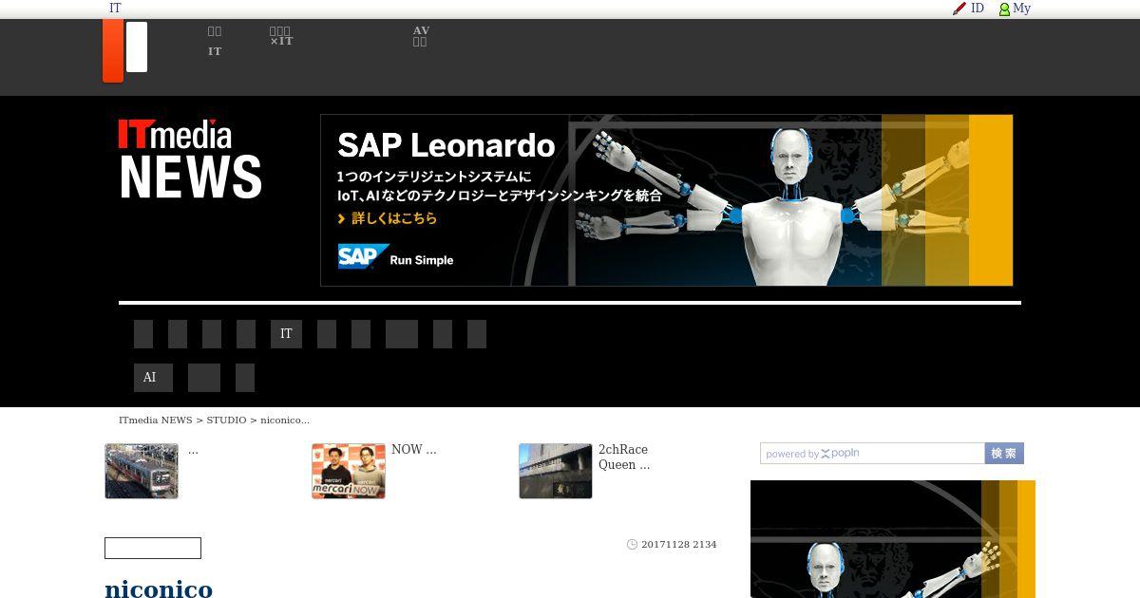Click the 20171128 2134 timestamp

coord(679,545)
